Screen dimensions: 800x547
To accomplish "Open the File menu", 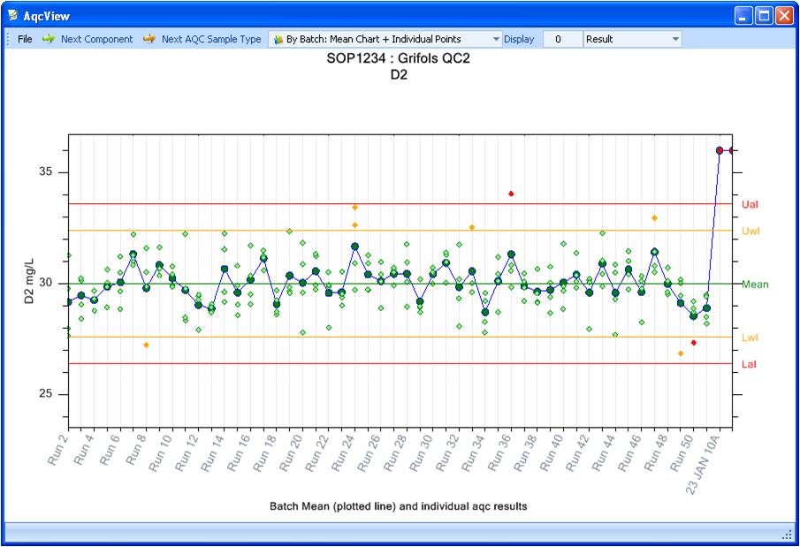I will 25,39.
